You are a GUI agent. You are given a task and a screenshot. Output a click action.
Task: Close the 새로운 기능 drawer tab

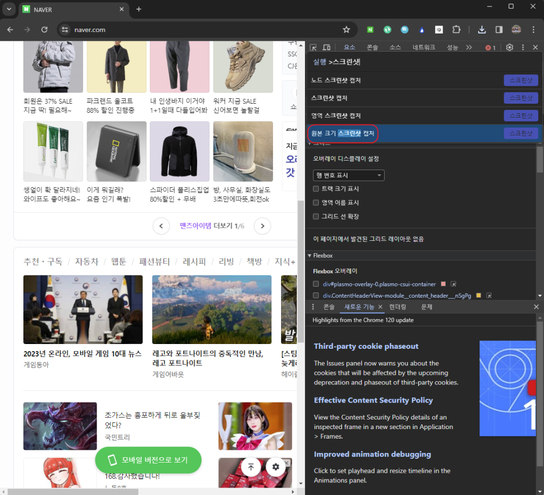[380, 307]
